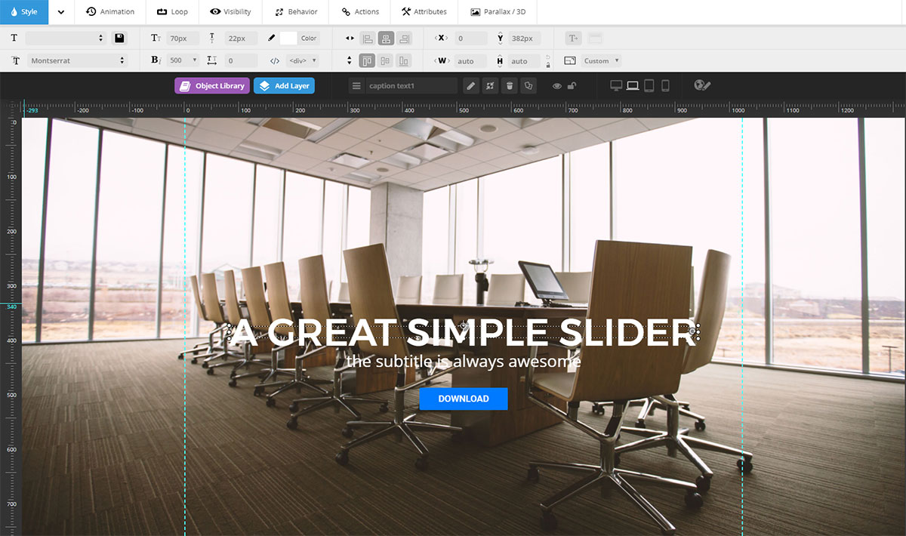Toggle the width/height aspect ratio lock
This screenshot has height=536, width=906.
tap(547, 61)
